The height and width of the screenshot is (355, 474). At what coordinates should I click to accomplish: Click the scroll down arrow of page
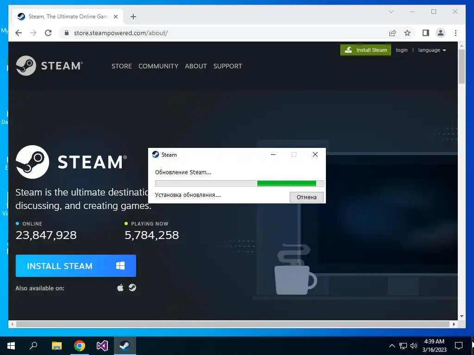coord(462,316)
